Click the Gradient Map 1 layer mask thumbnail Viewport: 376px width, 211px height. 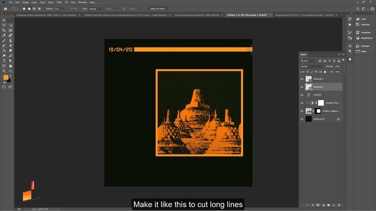[321, 103]
